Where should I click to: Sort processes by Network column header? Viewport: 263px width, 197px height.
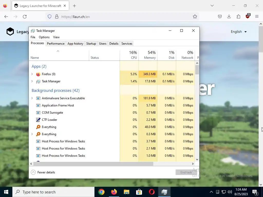coord(185,55)
